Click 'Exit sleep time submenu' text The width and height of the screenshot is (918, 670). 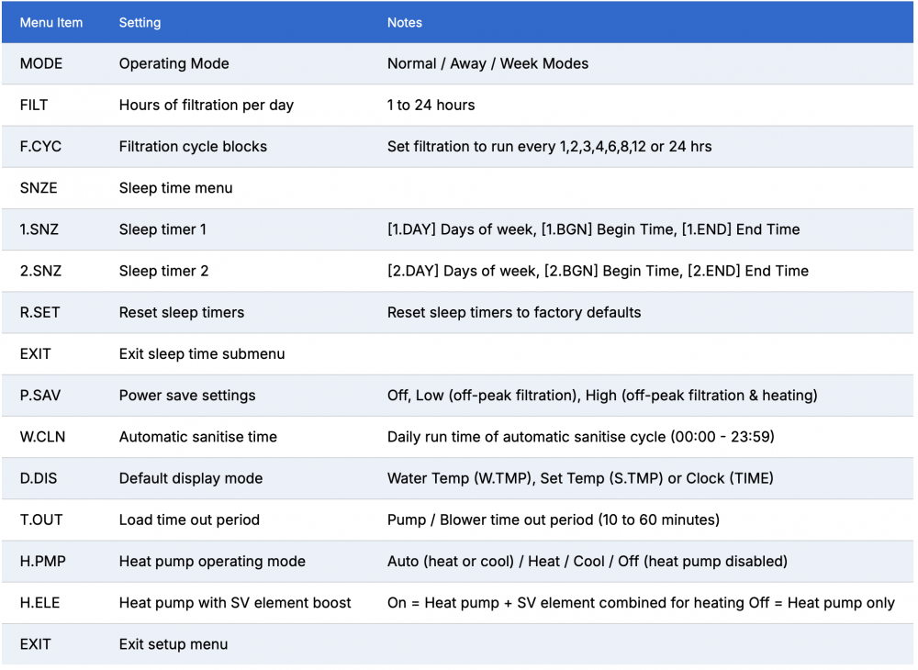click(202, 354)
